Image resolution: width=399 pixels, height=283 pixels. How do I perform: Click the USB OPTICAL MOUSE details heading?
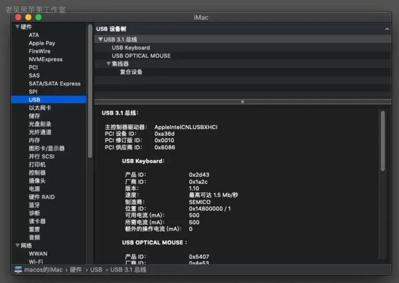pyautogui.click(x=154, y=243)
